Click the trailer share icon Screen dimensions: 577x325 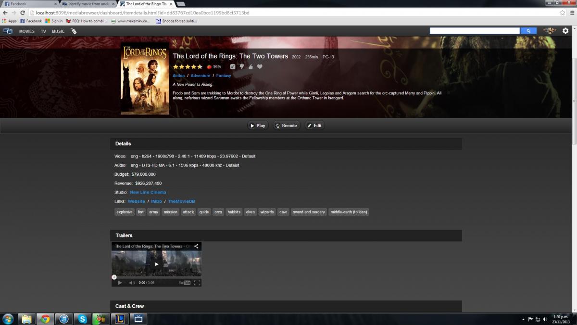coord(196,246)
